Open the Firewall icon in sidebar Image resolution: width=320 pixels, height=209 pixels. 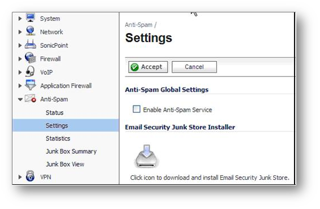pos(30,58)
